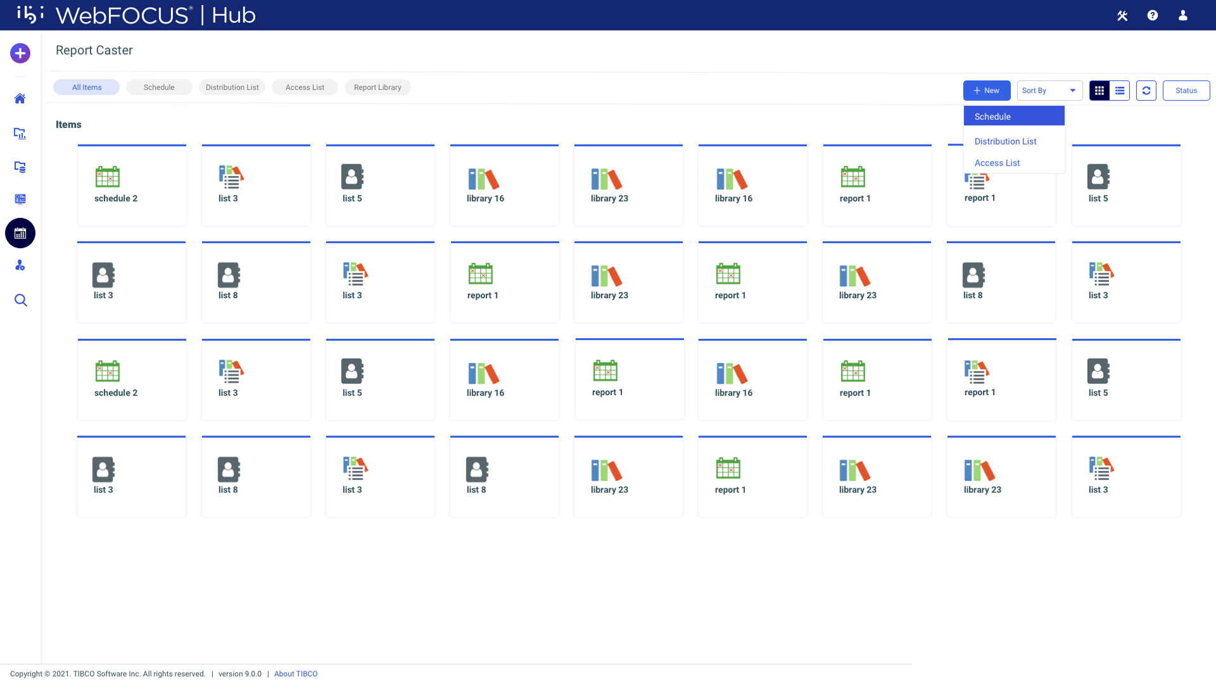Image resolution: width=1216 pixels, height=684 pixels.
Task: Open the magnifier search icon in sidebar
Action: tap(20, 300)
